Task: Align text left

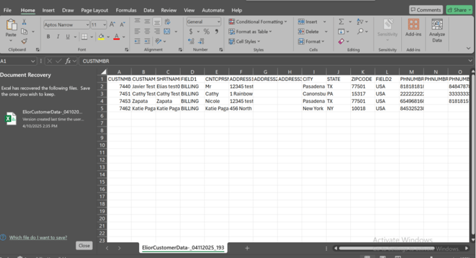Action: pos(138,31)
